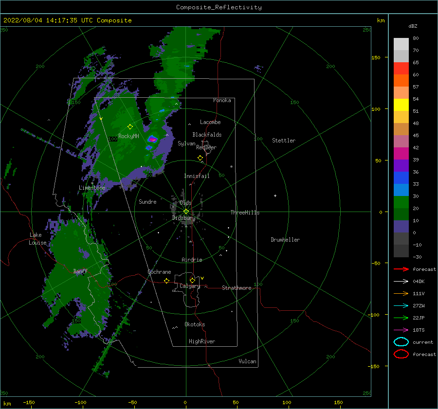Click the RockyMH label
This screenshot has height=409, width=438.
(x=128, y=136)
